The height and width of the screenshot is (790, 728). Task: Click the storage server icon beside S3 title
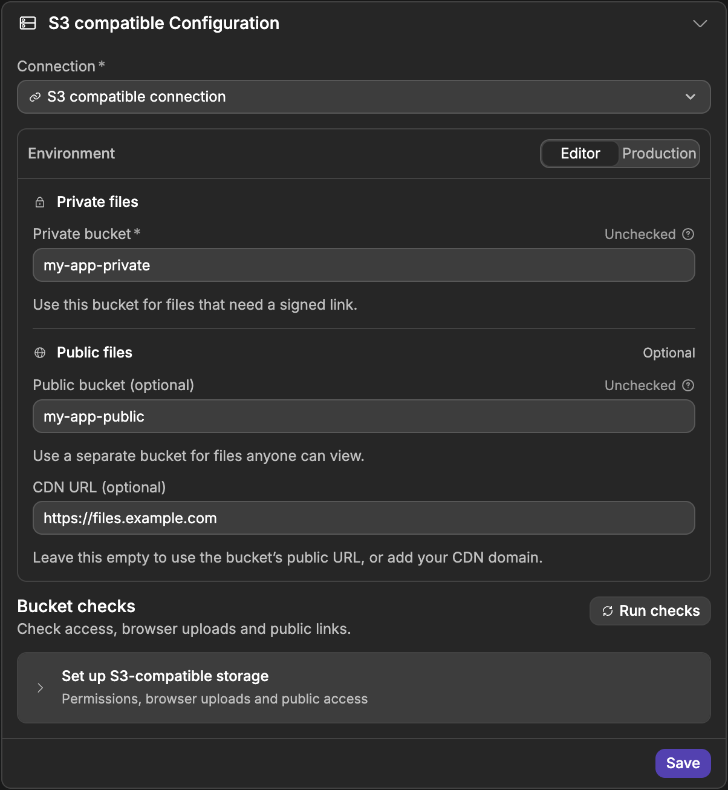click(x=28, y=23)
